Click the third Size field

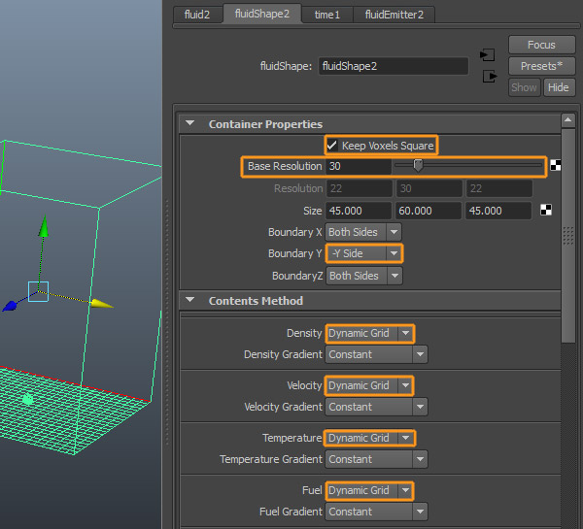coord(498,211)
